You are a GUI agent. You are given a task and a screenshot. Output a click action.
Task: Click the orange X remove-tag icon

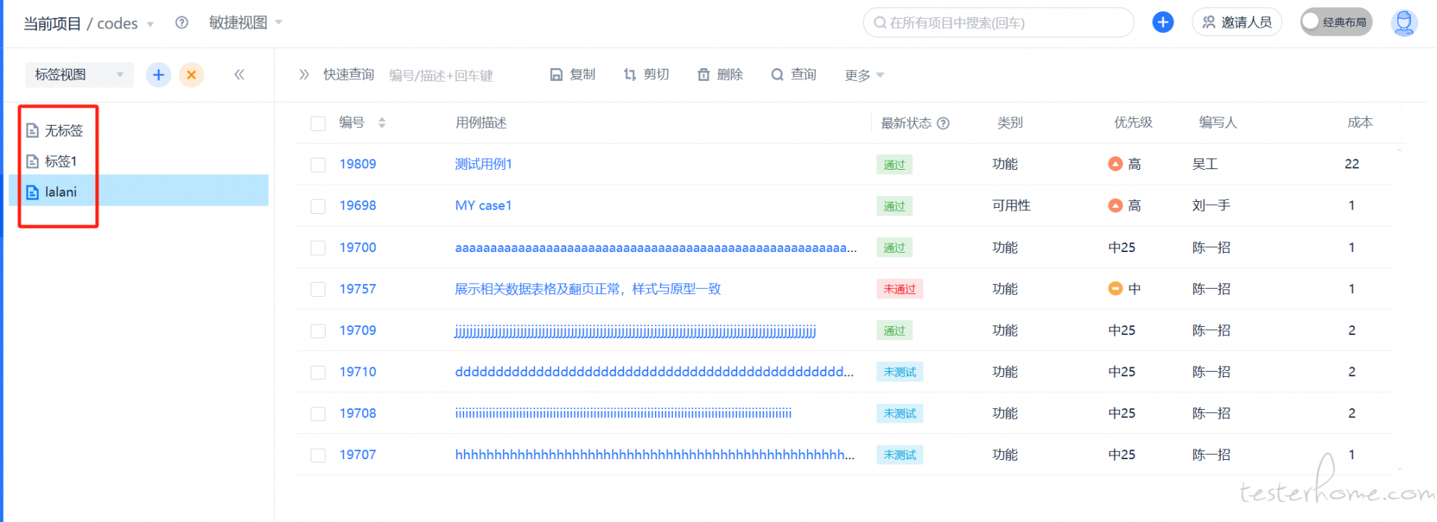192,75
